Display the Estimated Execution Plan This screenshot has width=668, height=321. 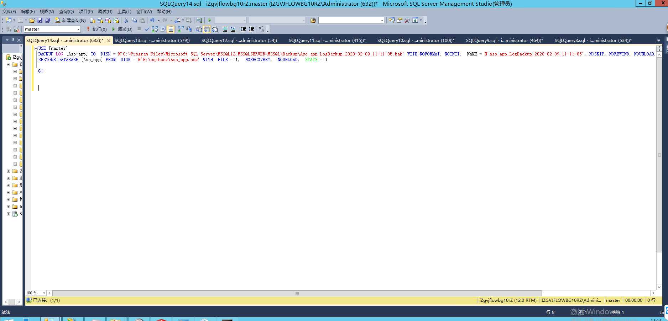[155, 30]
